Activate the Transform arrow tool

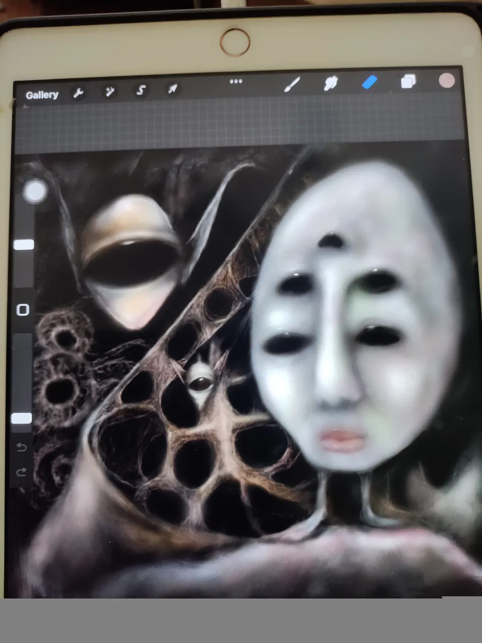pos(172,89)
